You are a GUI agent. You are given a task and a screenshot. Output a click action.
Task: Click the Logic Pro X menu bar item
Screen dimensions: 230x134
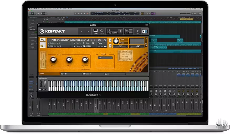(x=33, y=9)
